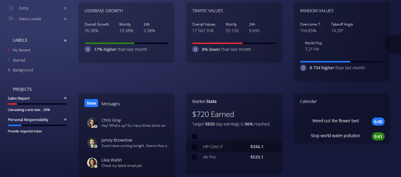Click the red My Recent label marker

tap(9, 50)
